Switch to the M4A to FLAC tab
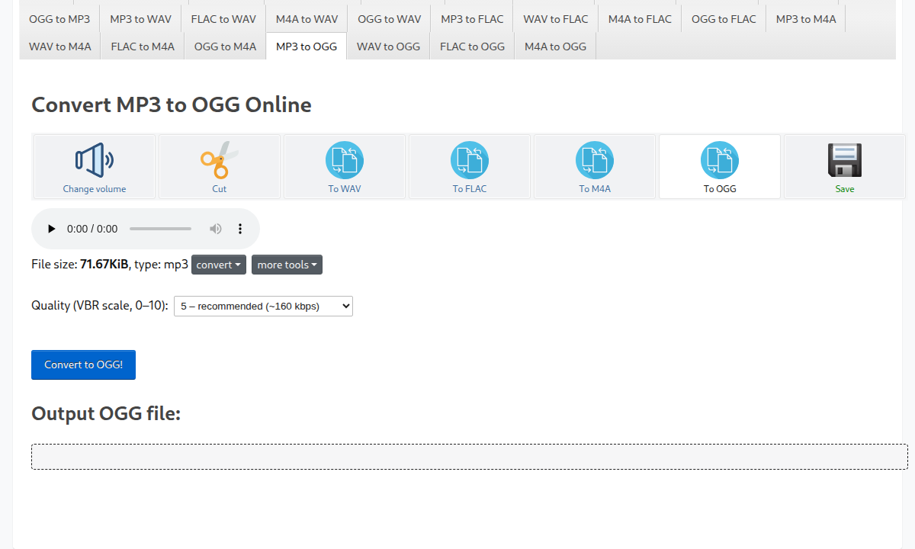915x549 pixels. tap(640, 18)
